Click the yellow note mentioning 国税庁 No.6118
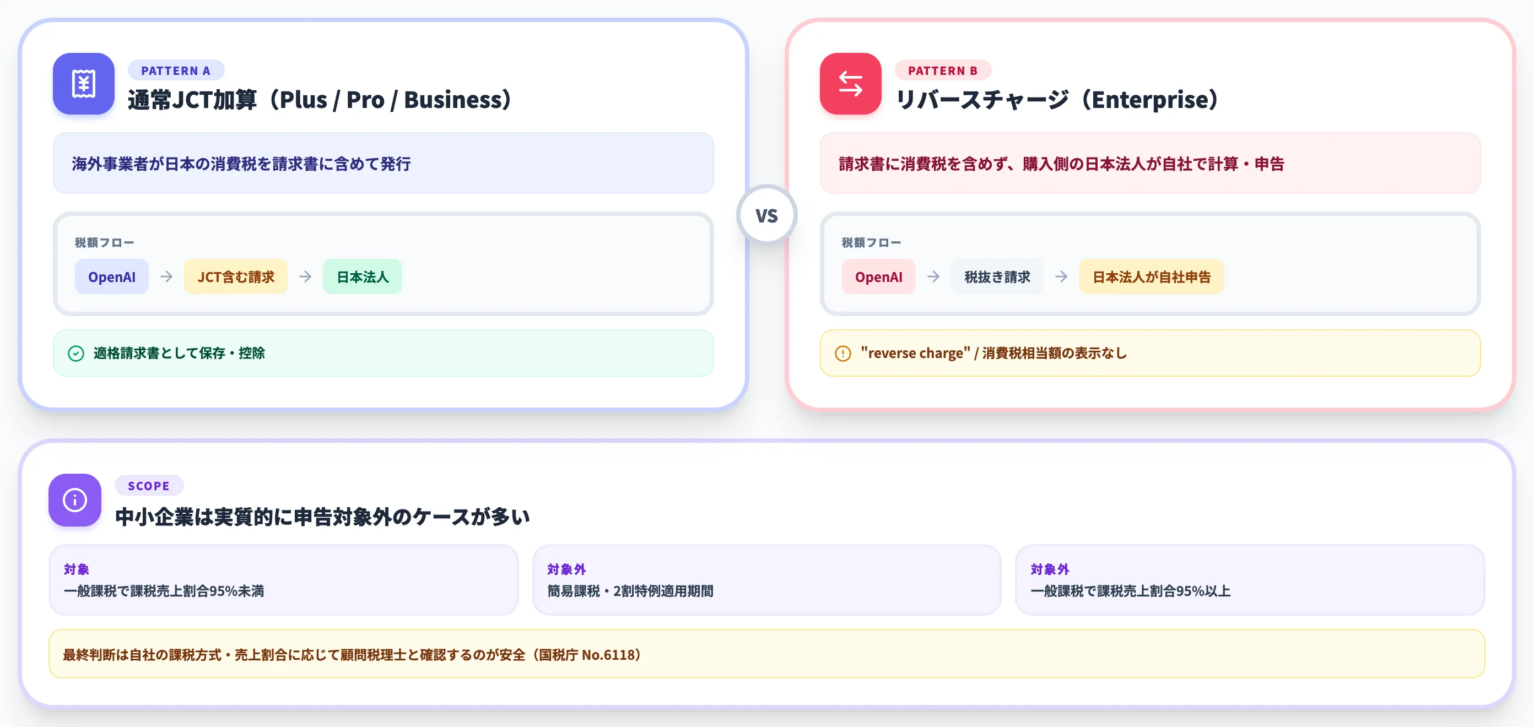The width and height of the screenshot is (1534, 727). (766, 654)
